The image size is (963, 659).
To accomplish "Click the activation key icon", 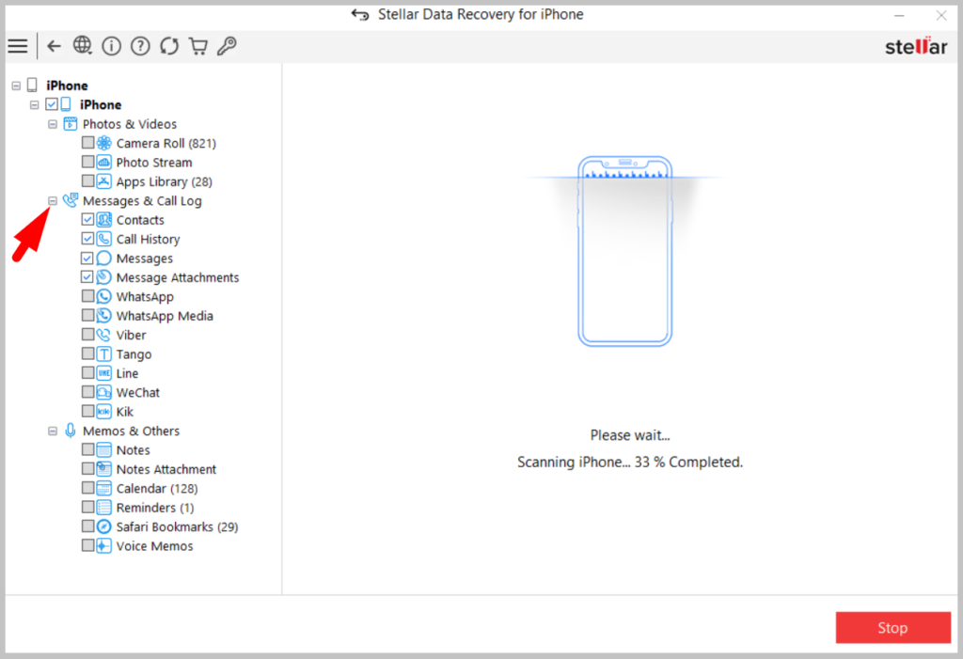I will 227,46.
